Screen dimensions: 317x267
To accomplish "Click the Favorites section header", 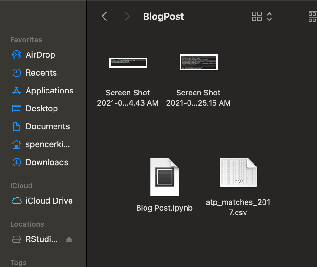I will coord(26,40).
